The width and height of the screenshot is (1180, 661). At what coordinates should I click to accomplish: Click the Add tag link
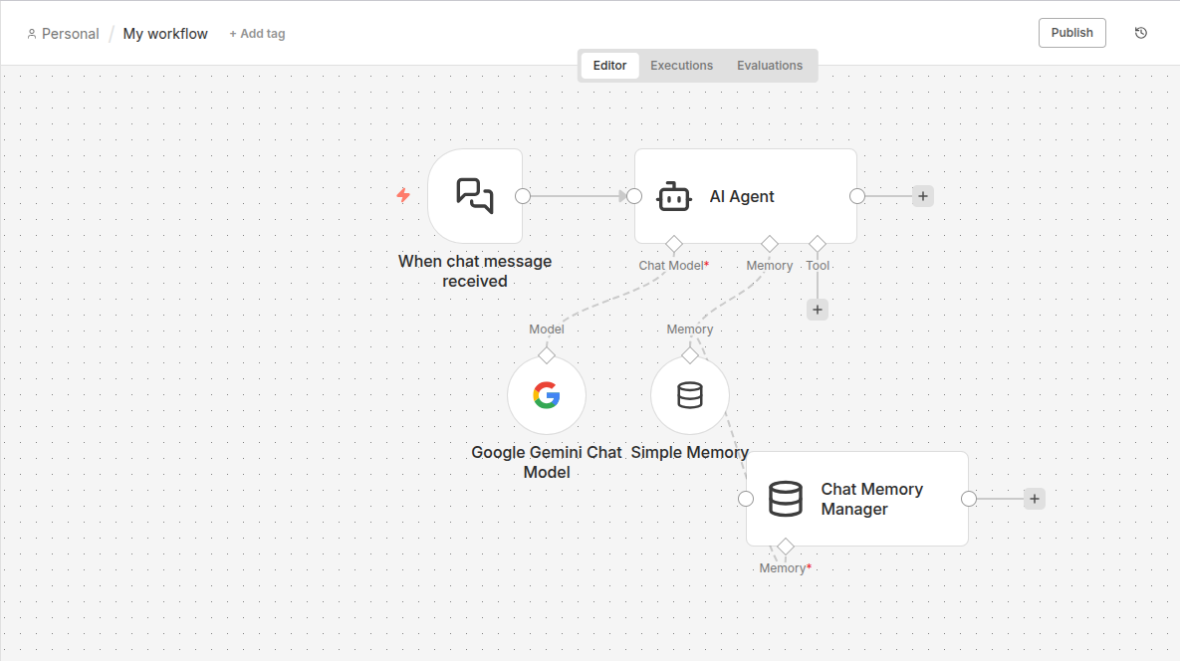point(257,34)
